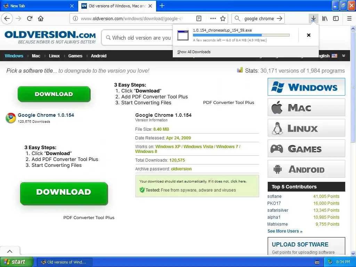The height and width of the screenshot is (267, 356).
Task: Open the Games nav menu item
Action: coord(75,56)
